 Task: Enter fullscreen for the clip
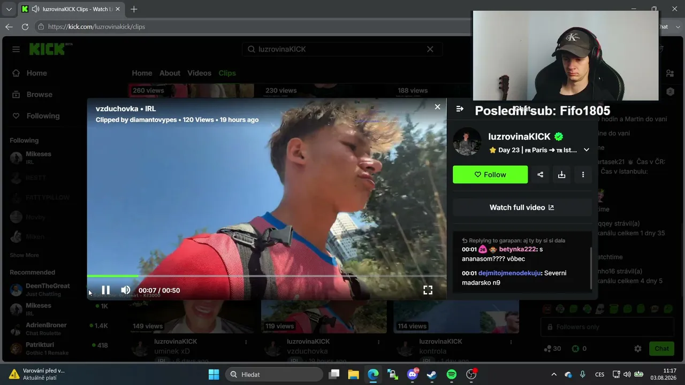(x=428, y=290)
